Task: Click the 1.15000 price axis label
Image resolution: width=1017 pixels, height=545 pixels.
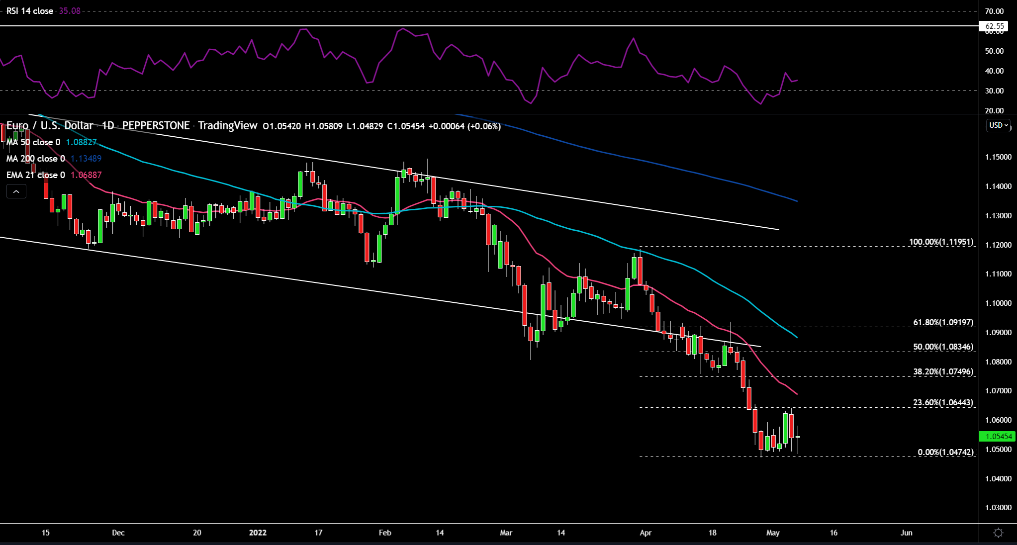Action: click(x=998, y=157)
